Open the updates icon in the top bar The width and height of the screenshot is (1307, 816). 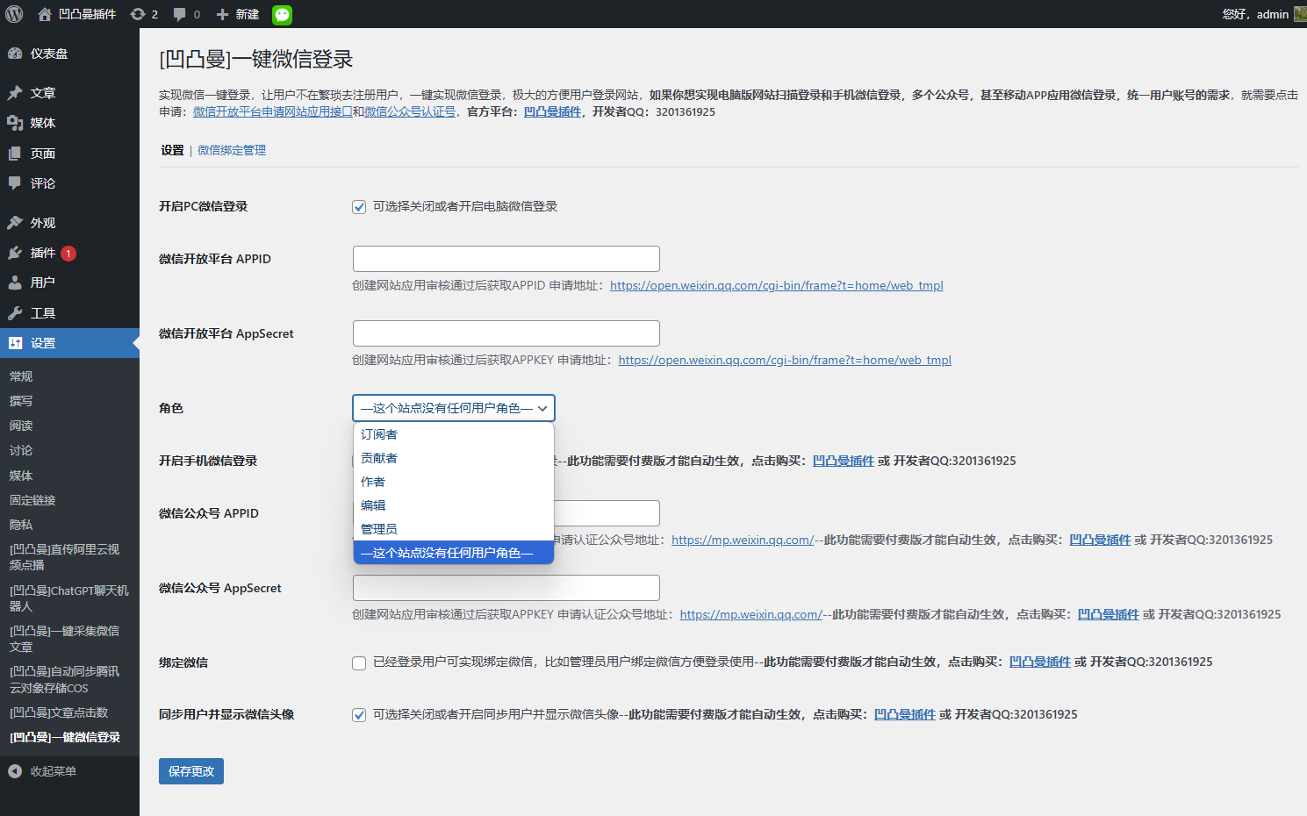pos(138,14)
